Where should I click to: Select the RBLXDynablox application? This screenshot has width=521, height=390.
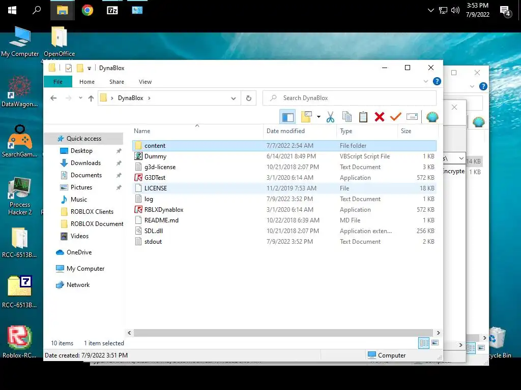click(284, 210)
